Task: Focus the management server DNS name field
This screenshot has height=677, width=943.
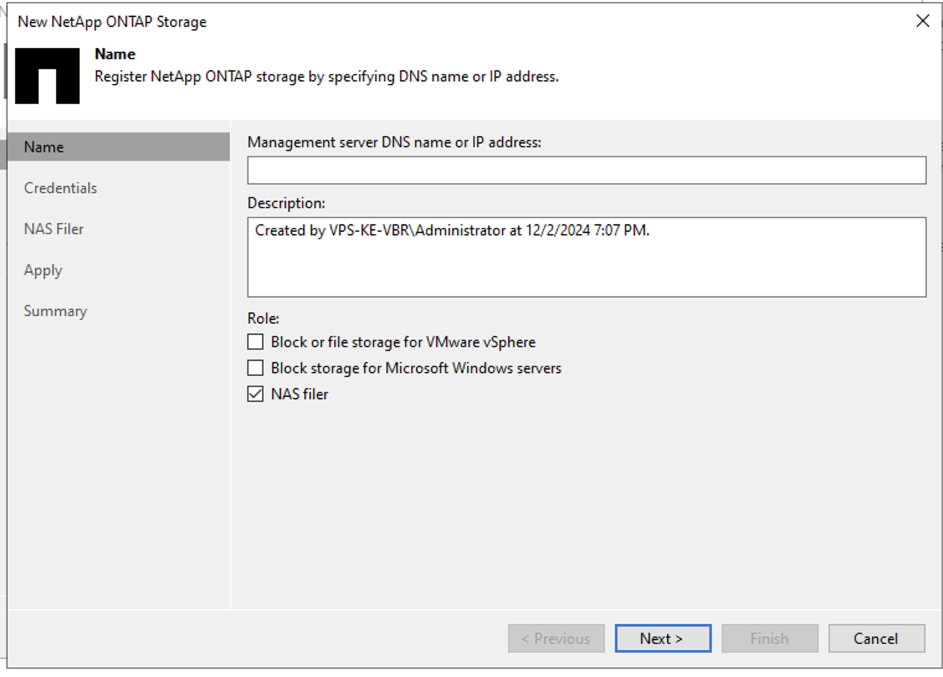Action: click(586, 170)
